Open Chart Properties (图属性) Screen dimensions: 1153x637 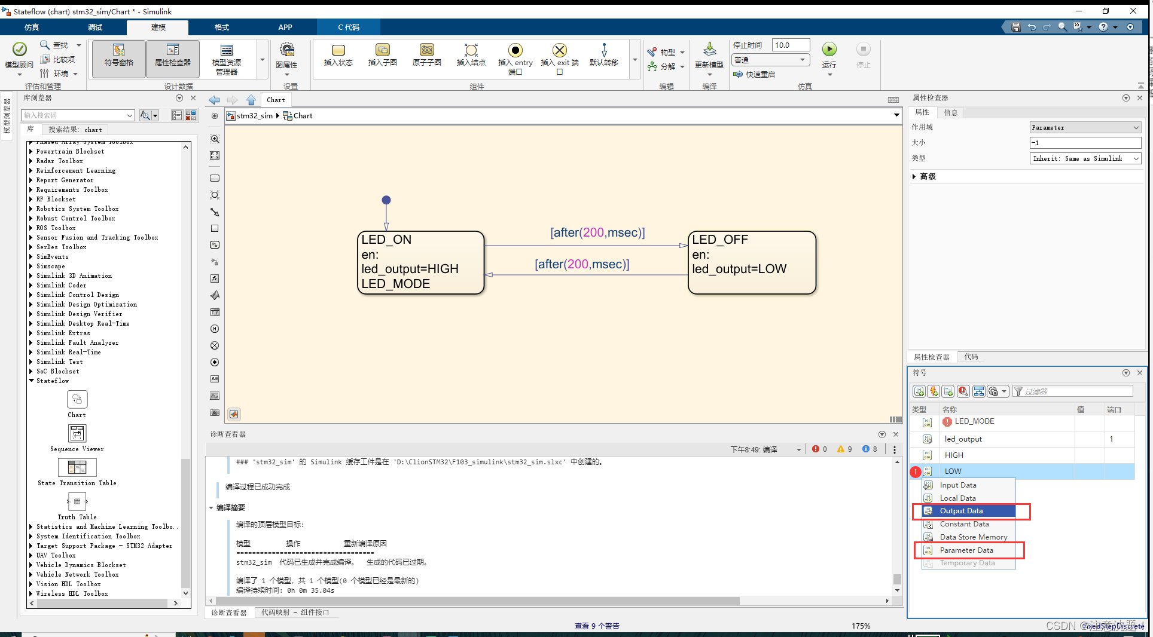(286, 58)
